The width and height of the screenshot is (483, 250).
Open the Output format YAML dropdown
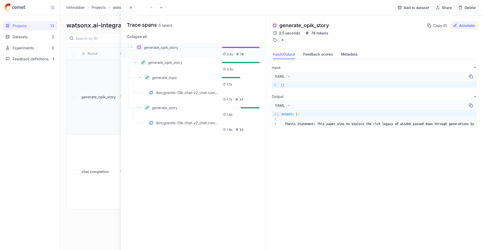click(x=282, y=106)
